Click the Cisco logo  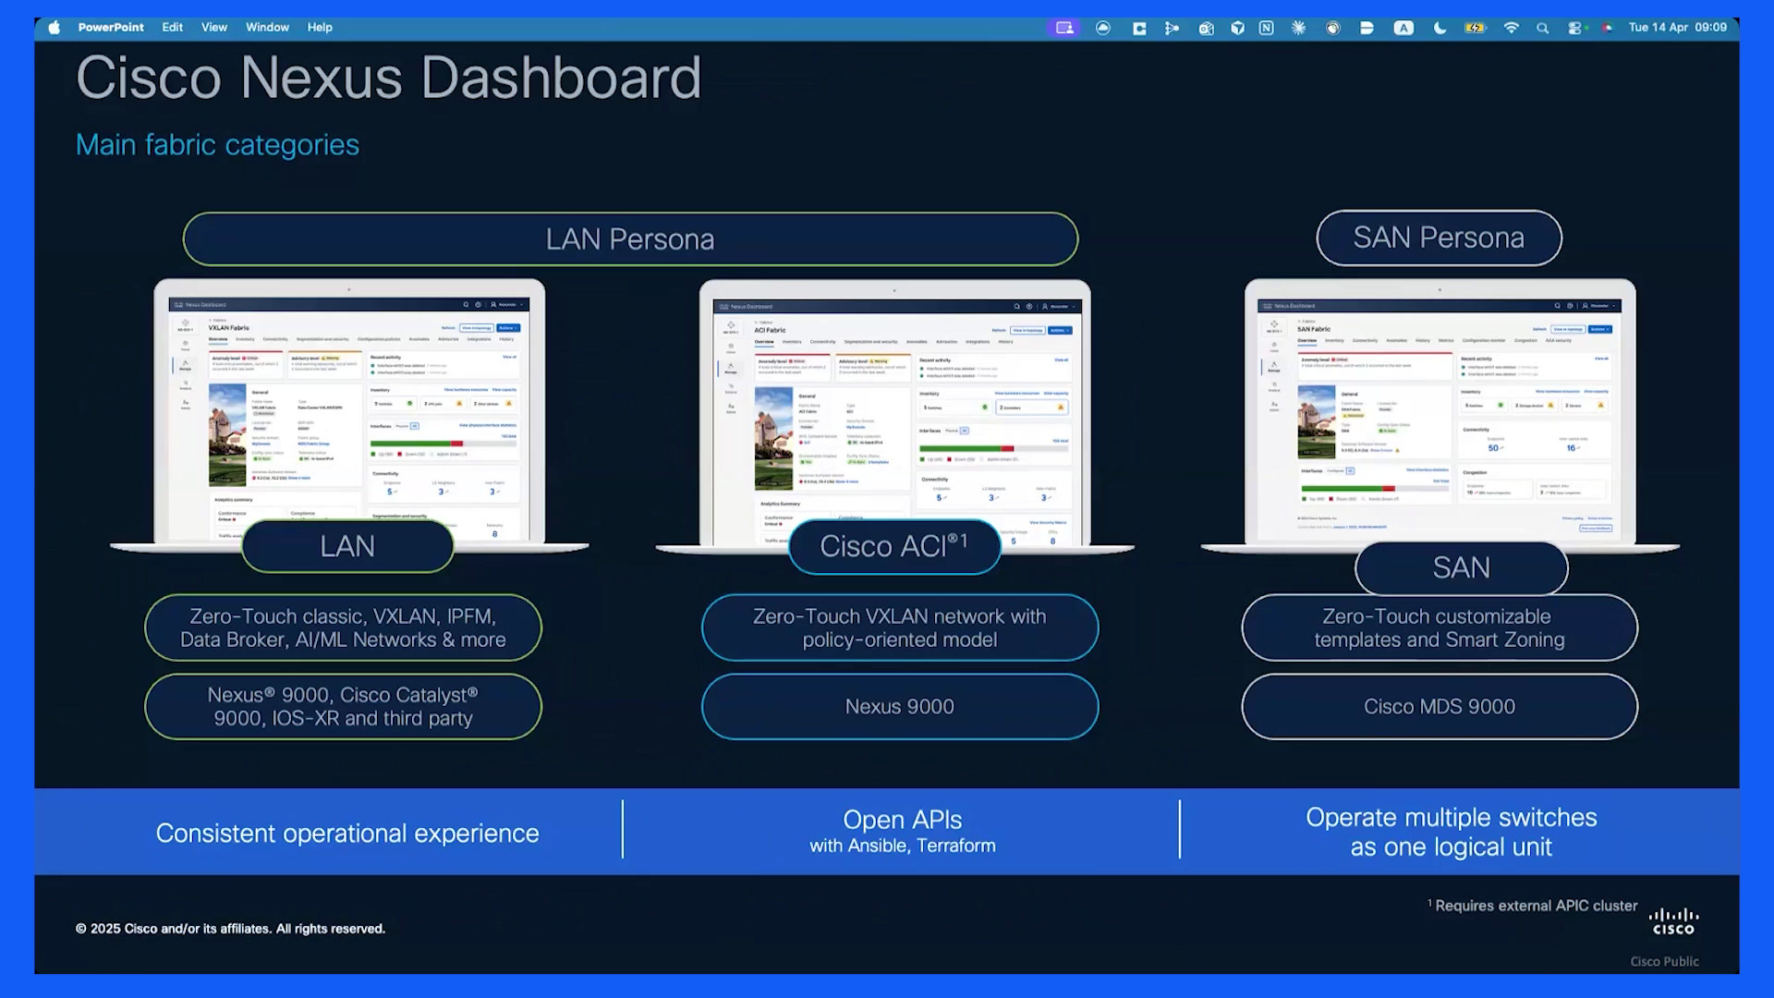click(1673, 921)
